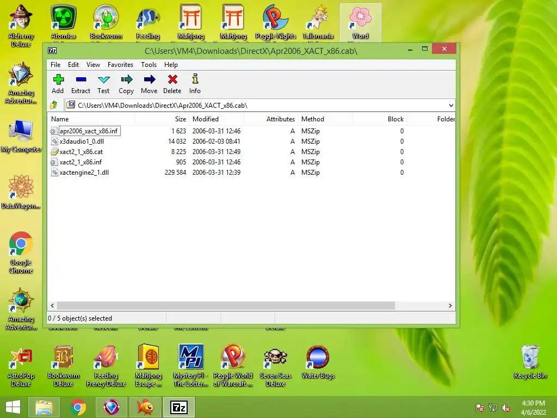Go up one folder level icon
The height and width of the screenshot is (418, 557).
coord(54,105)
